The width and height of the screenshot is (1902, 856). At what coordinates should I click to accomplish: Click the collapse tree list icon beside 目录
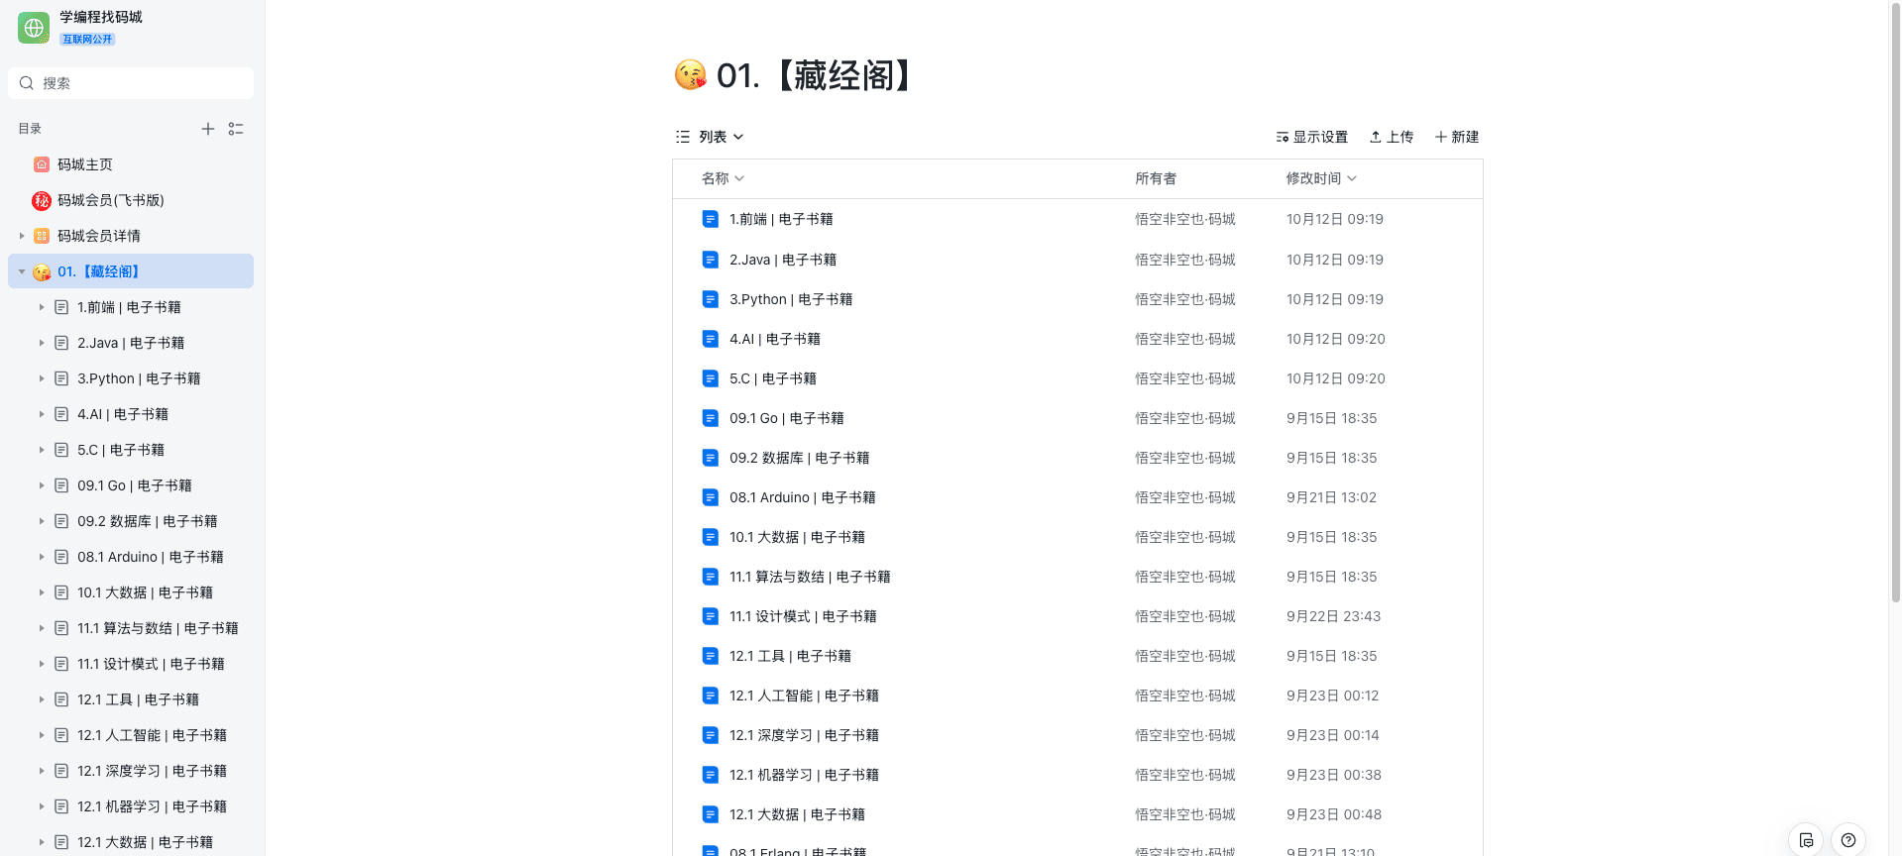tap(236, 129)
